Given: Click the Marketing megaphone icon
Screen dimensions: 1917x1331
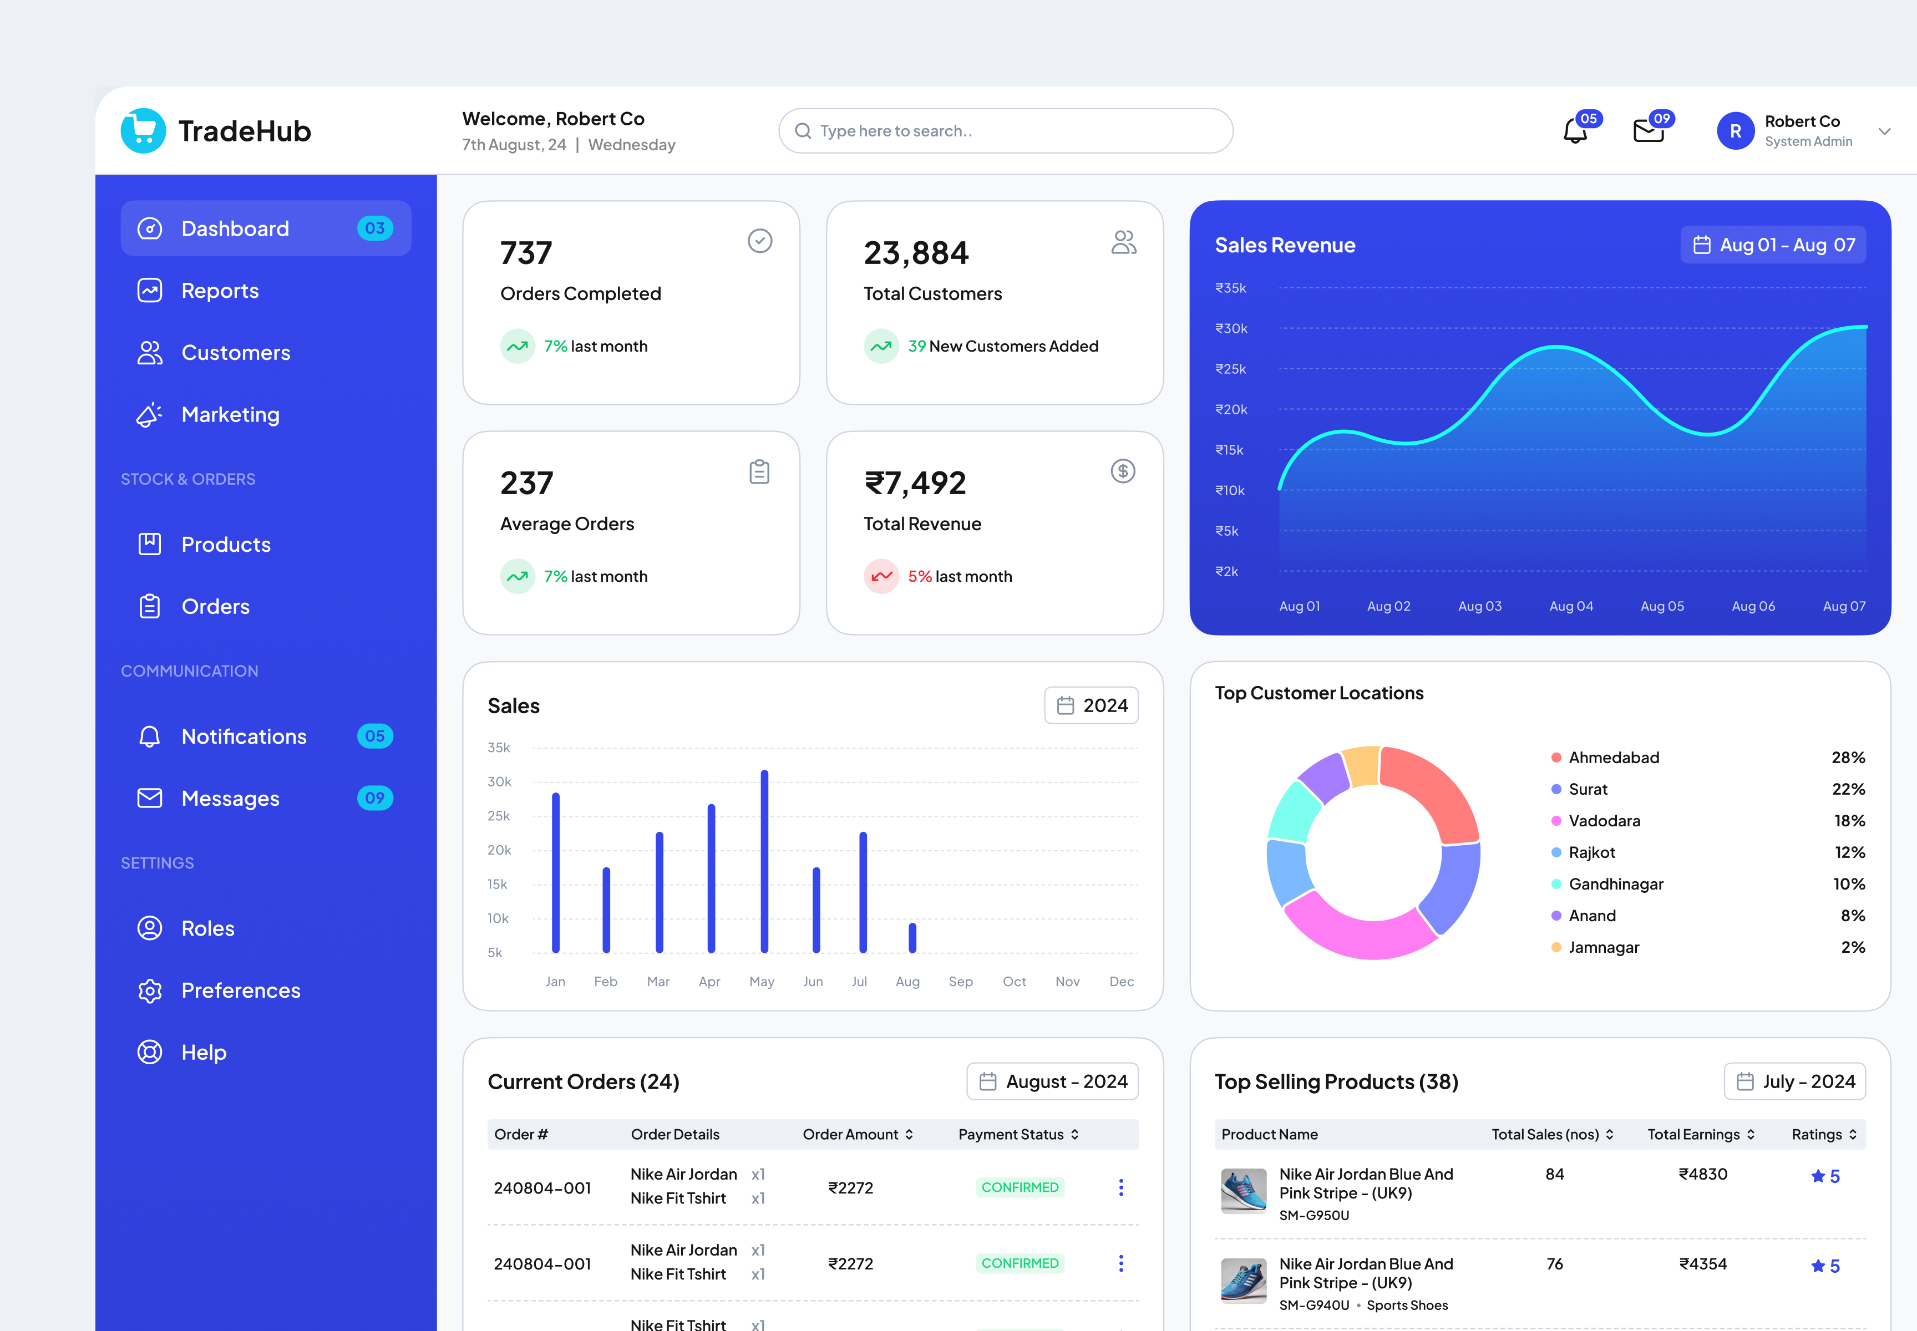Looking at the screenshot, I should pos(150,414).
